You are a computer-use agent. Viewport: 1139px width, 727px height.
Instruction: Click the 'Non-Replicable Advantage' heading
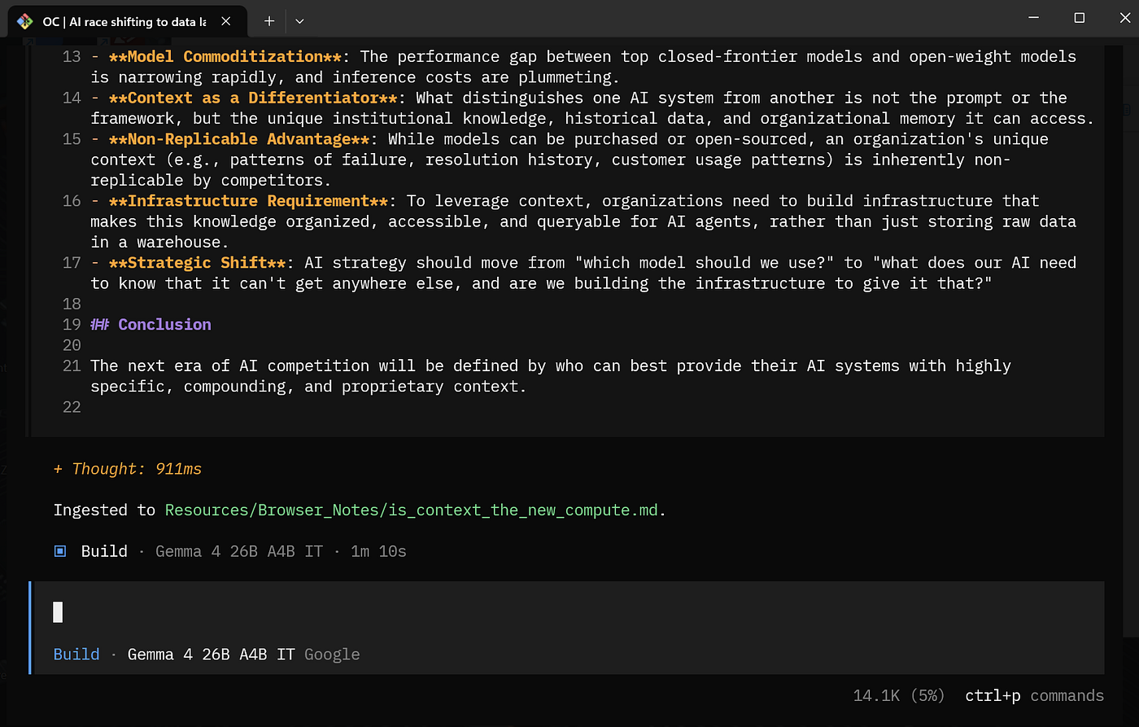[239, 139]
